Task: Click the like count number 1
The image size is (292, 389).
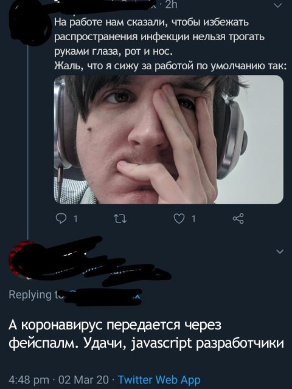Action: (x=193, y=219)
